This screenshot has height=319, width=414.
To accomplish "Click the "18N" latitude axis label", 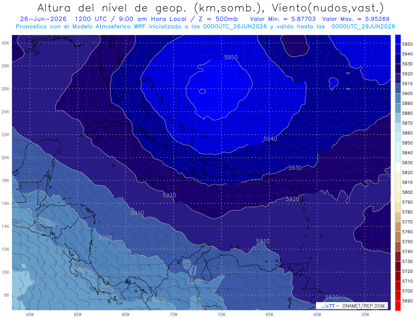I will coord(5,180).
